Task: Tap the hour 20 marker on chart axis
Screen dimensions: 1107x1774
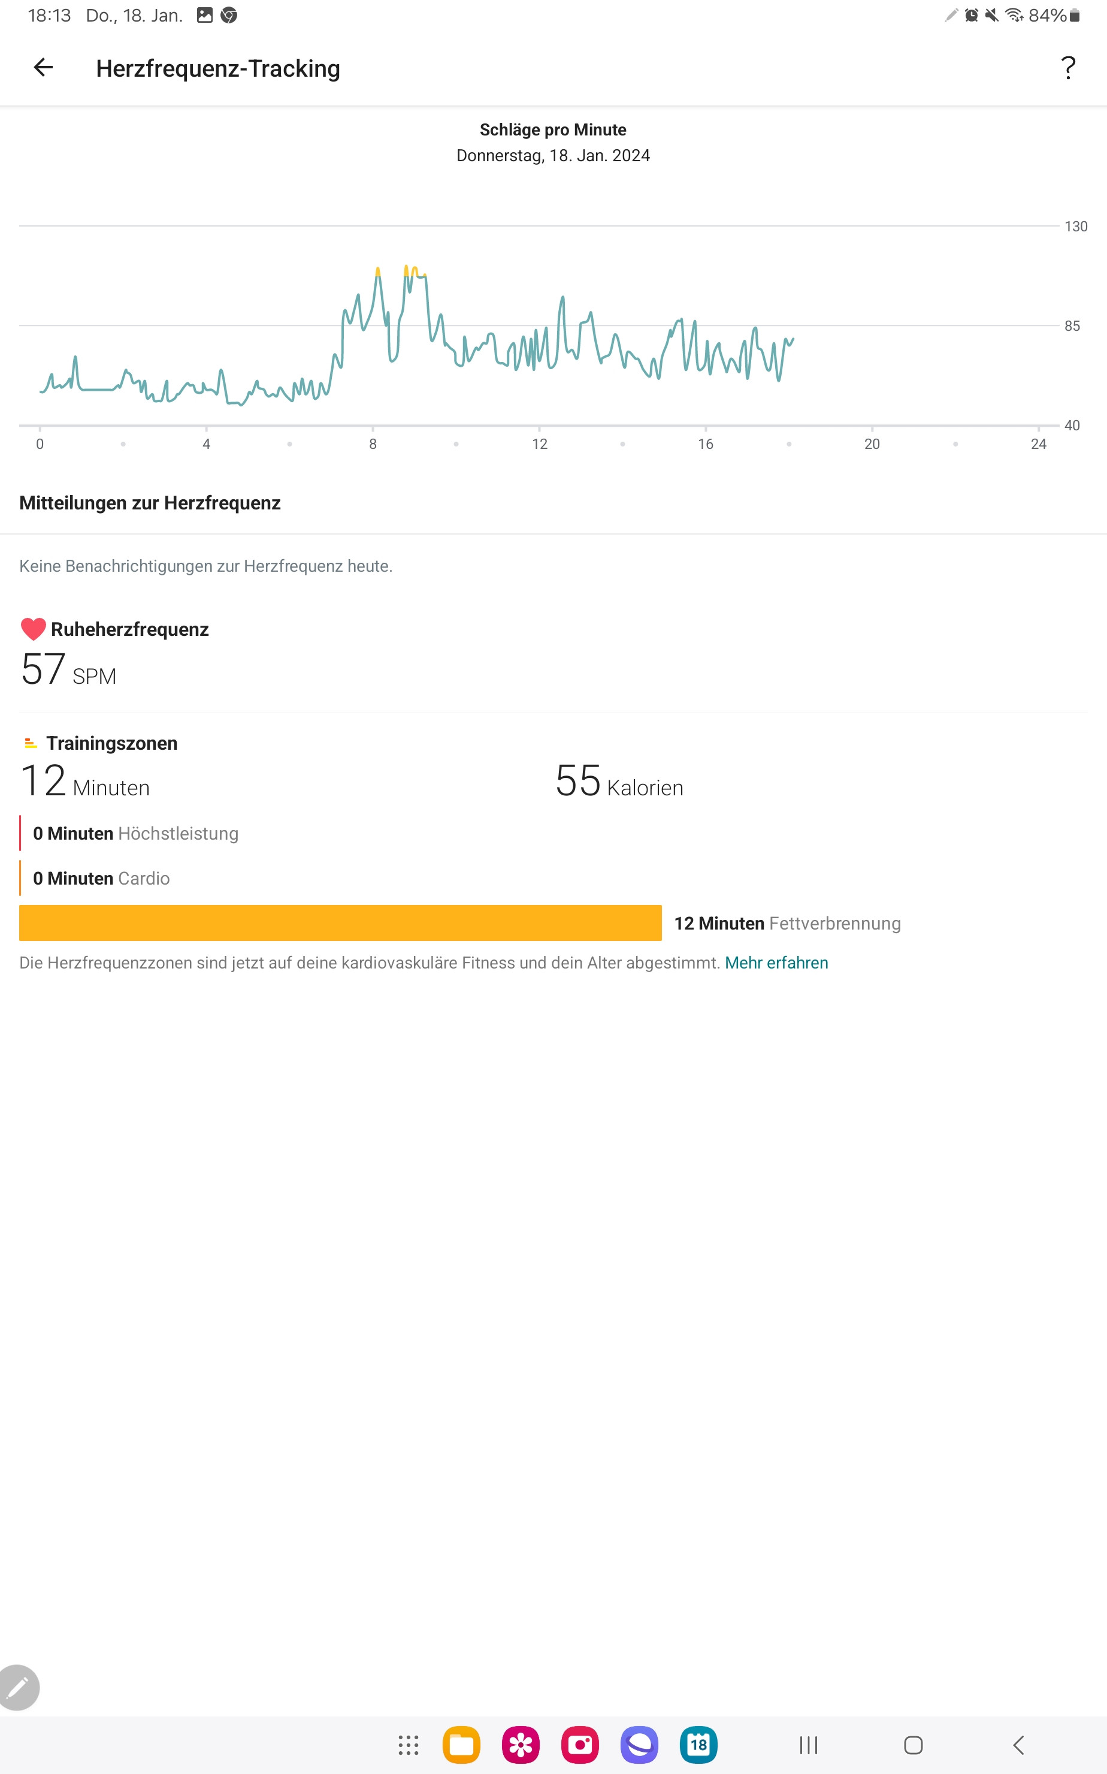Action: [x=872, y=443]
